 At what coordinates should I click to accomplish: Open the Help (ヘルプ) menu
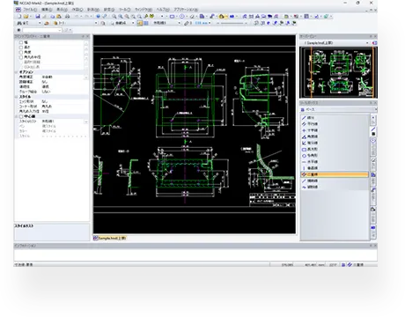pyautogui.click(x=163, y=10)
